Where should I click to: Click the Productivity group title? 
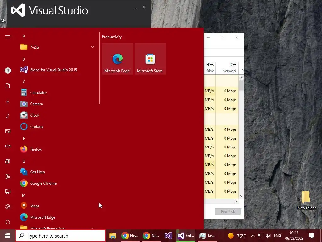tap(112, 37)
